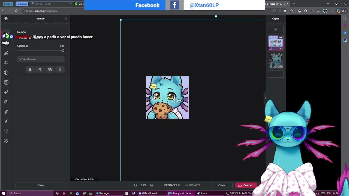Screen dimensions: 349x196
Task: Expand the Transformar section
Action: pyautogui.click(x=41, y=59)
